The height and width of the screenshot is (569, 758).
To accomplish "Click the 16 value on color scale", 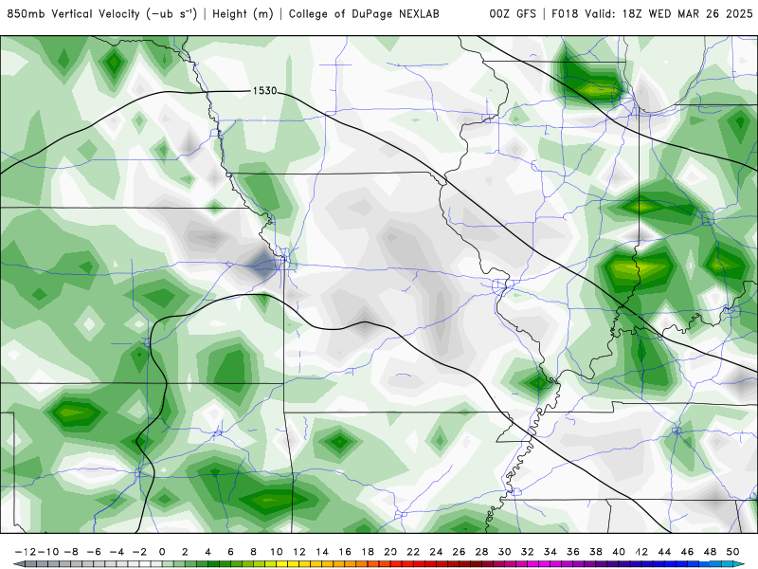I will pyautogui.click(x=345, y=552).
